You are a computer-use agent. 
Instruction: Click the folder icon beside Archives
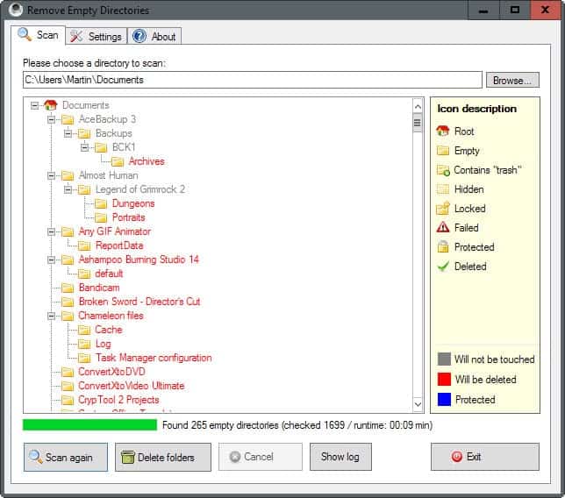coord(118,161)
